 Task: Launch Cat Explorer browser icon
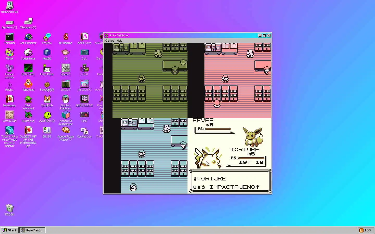[x=28, y=39]
